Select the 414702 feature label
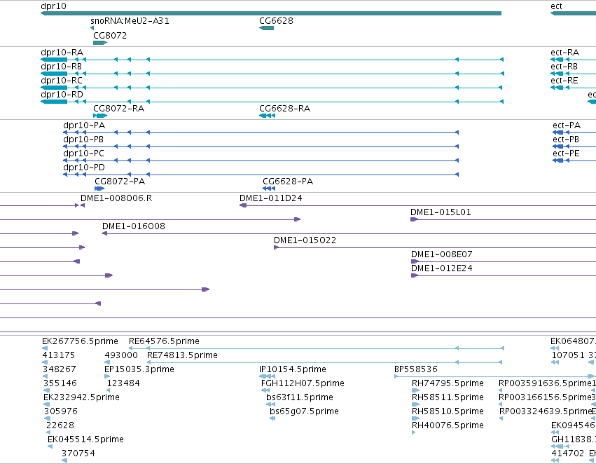 (x=568, y=454)
